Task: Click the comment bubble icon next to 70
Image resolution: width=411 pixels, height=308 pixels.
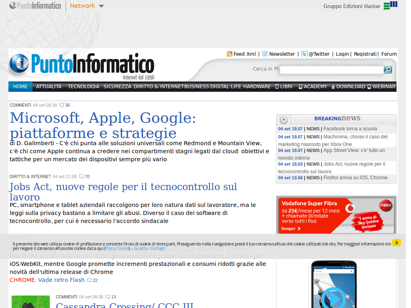Action: 81,176
